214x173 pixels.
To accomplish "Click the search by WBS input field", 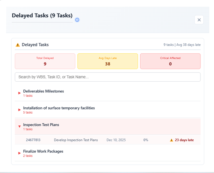I will tap(108, 77).
